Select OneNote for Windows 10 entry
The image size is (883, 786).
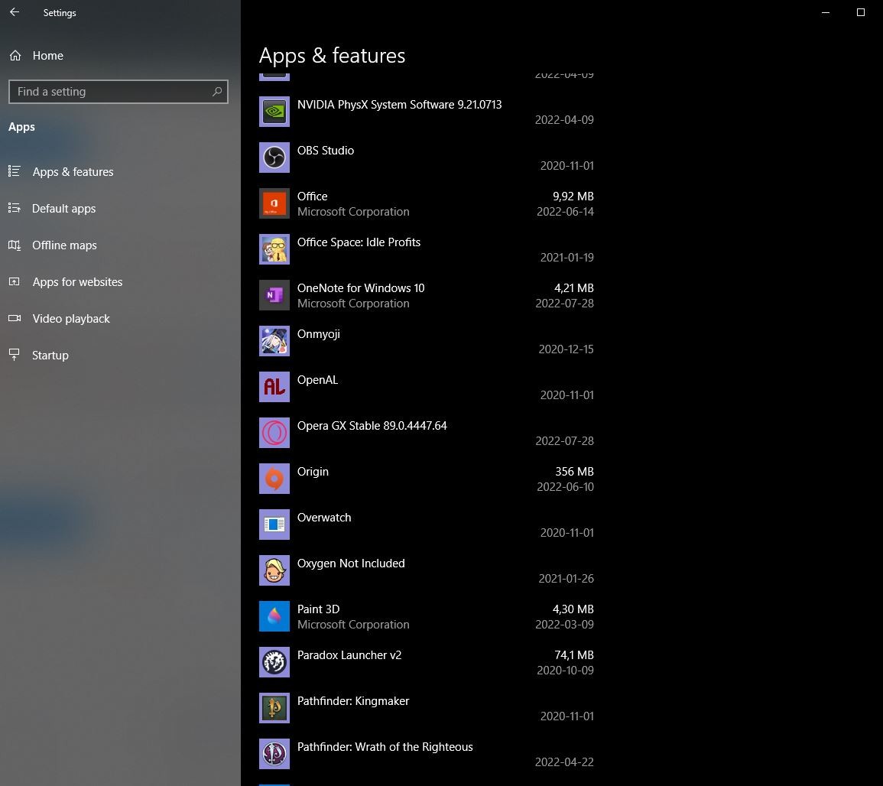[x=361, y=287]
